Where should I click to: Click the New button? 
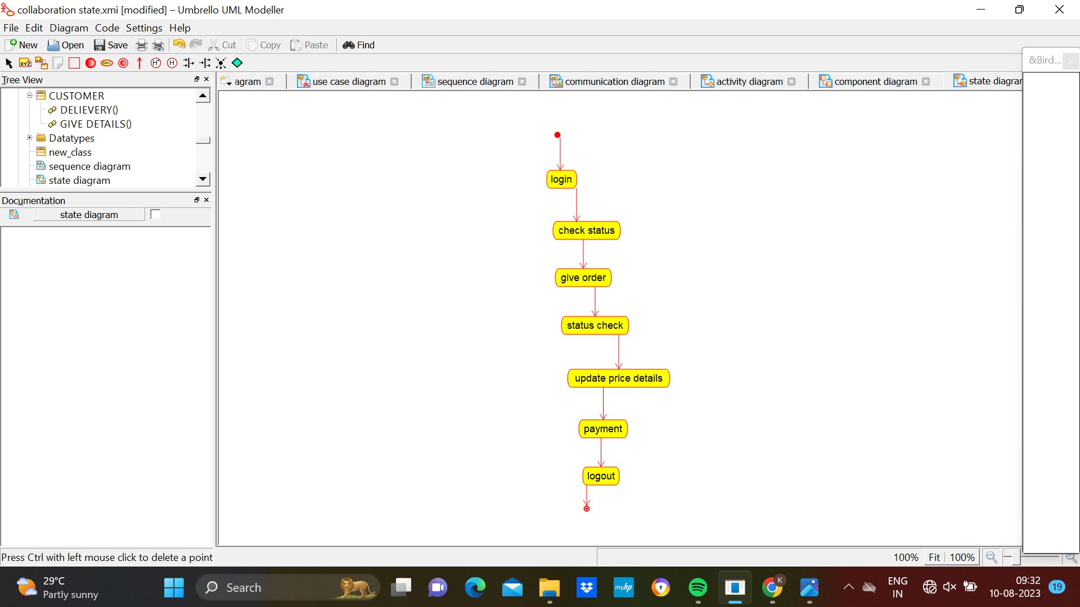coord(22,45)
